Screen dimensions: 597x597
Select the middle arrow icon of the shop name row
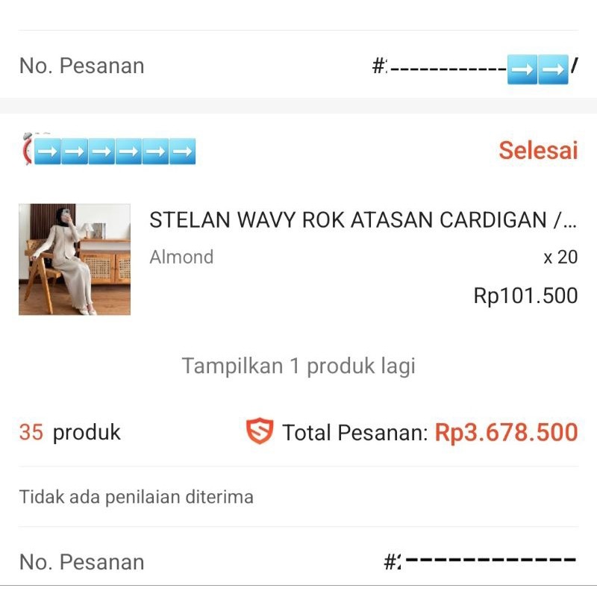[x=104, y=150]
